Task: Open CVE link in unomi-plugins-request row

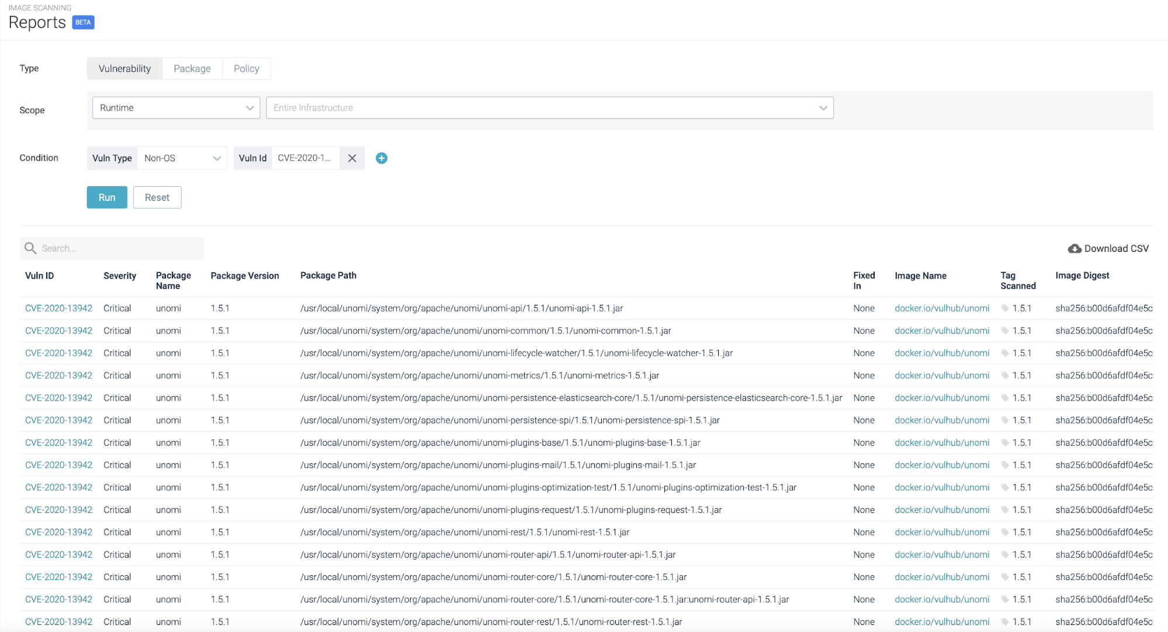Action: pyautogui.click(x=58, y=510)
